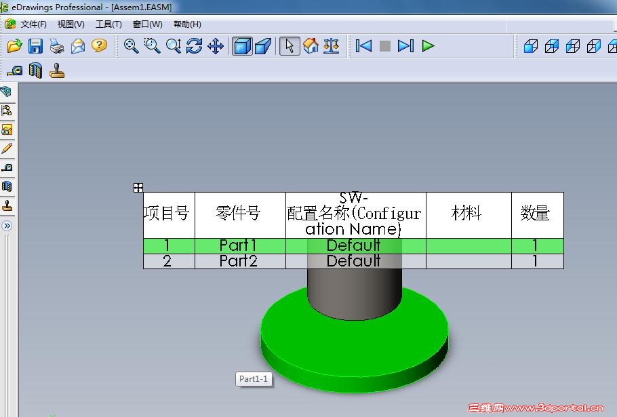Click the Default cell in the Part2 row
Image resolution: width=617 pixels, height=417 pixels.
356,261
